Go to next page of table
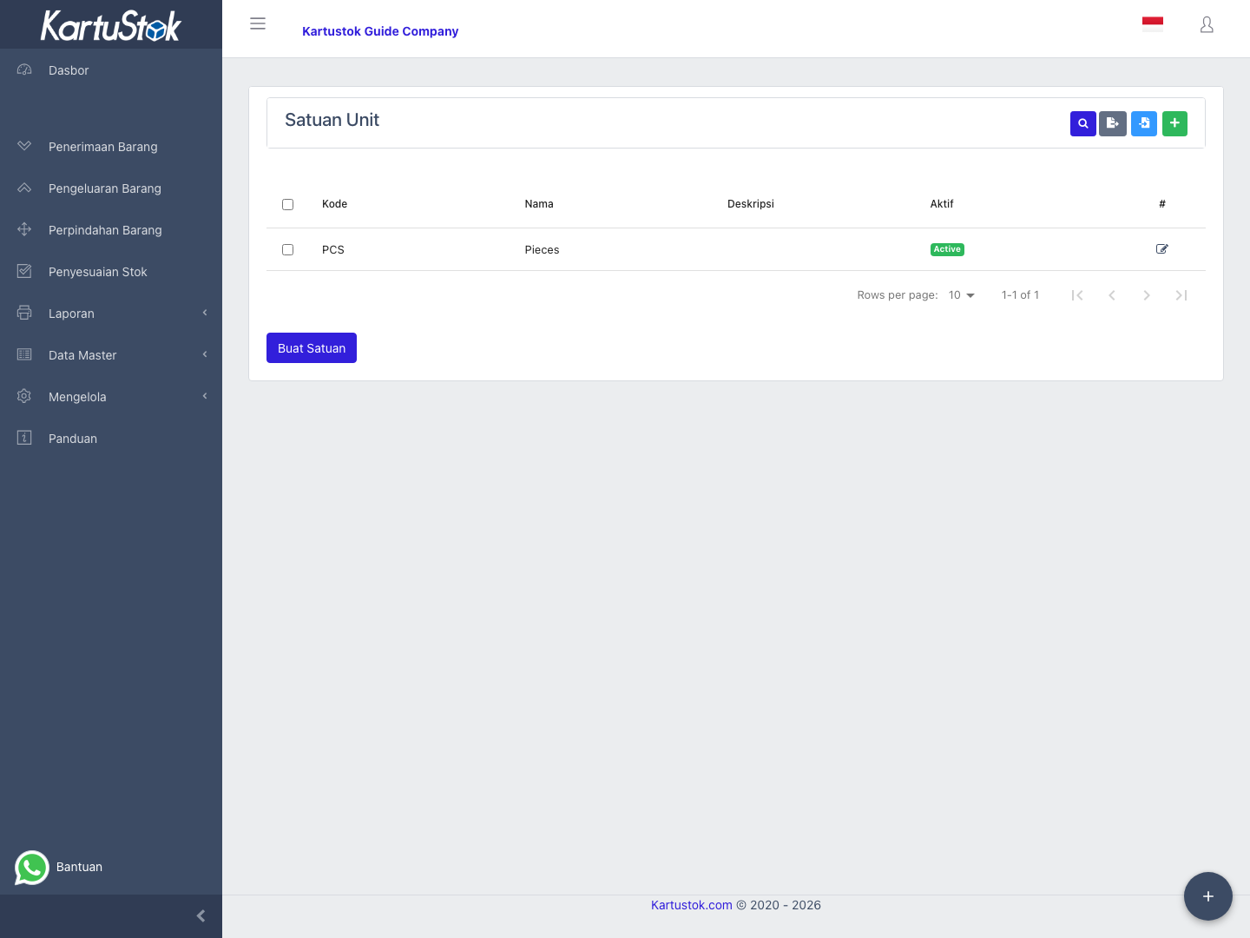Screen dimensions: 1250x938 coord(1147,295)
